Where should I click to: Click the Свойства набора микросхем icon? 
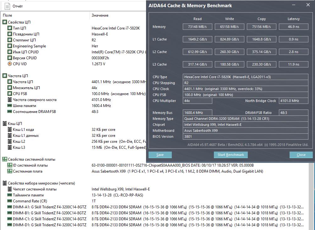pyautogui.click(x=5, y=183)
